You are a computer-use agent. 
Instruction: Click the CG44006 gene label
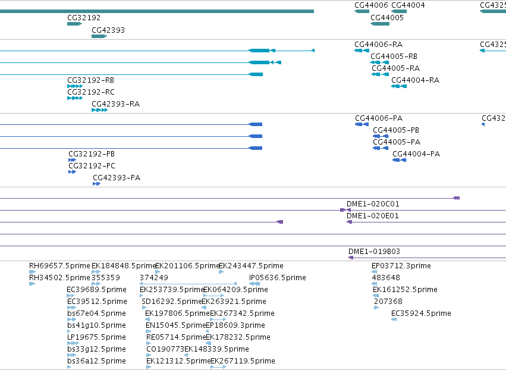[371, 5]
